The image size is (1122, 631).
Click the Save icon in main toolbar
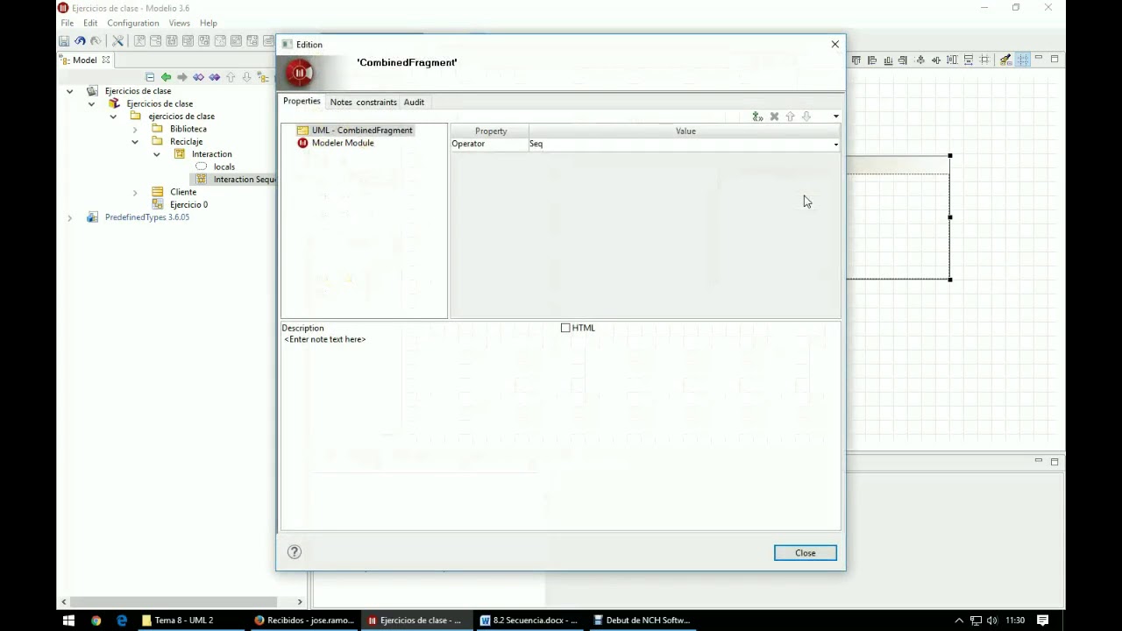pyautogui.click(x=64, y=41)
